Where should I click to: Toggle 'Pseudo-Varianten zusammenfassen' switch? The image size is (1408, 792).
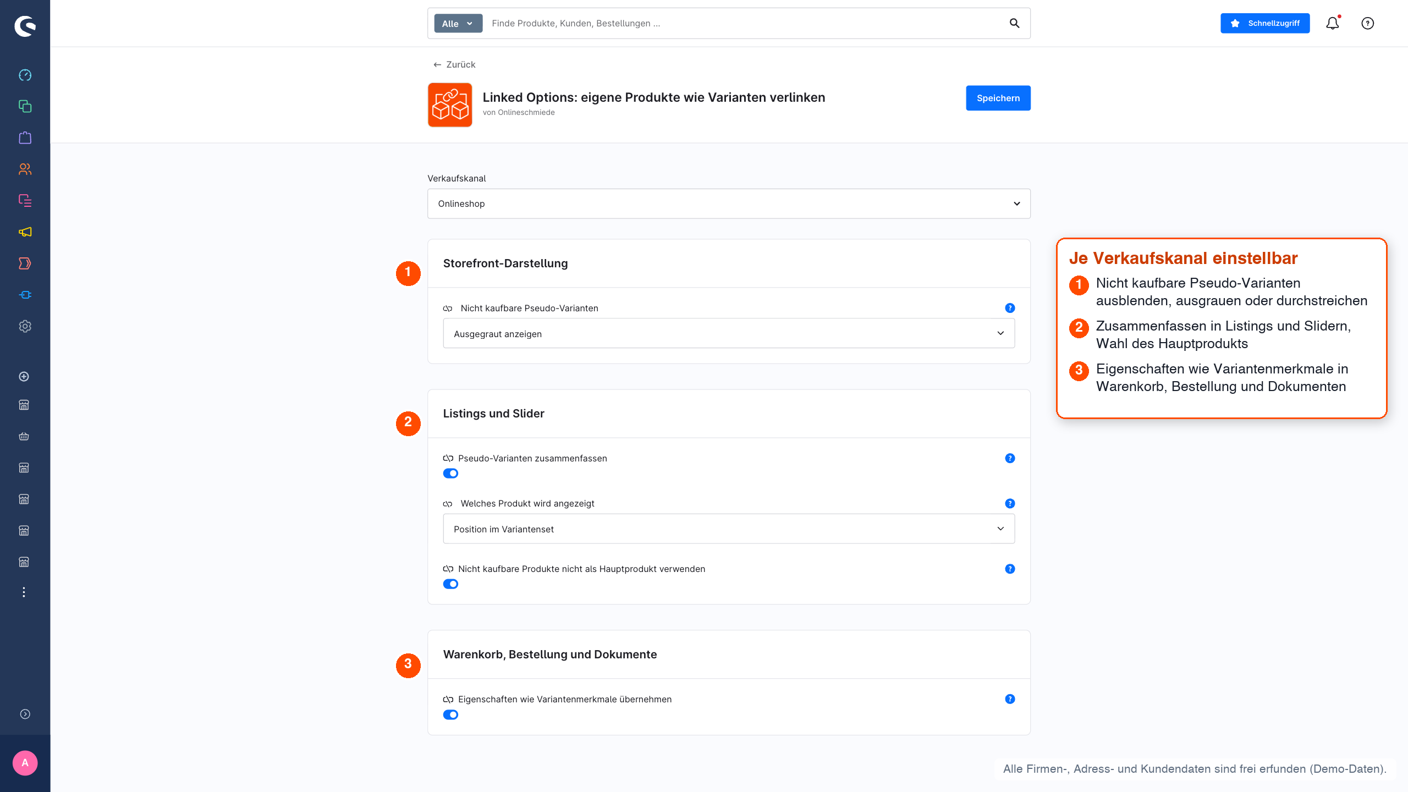[450, 474]
